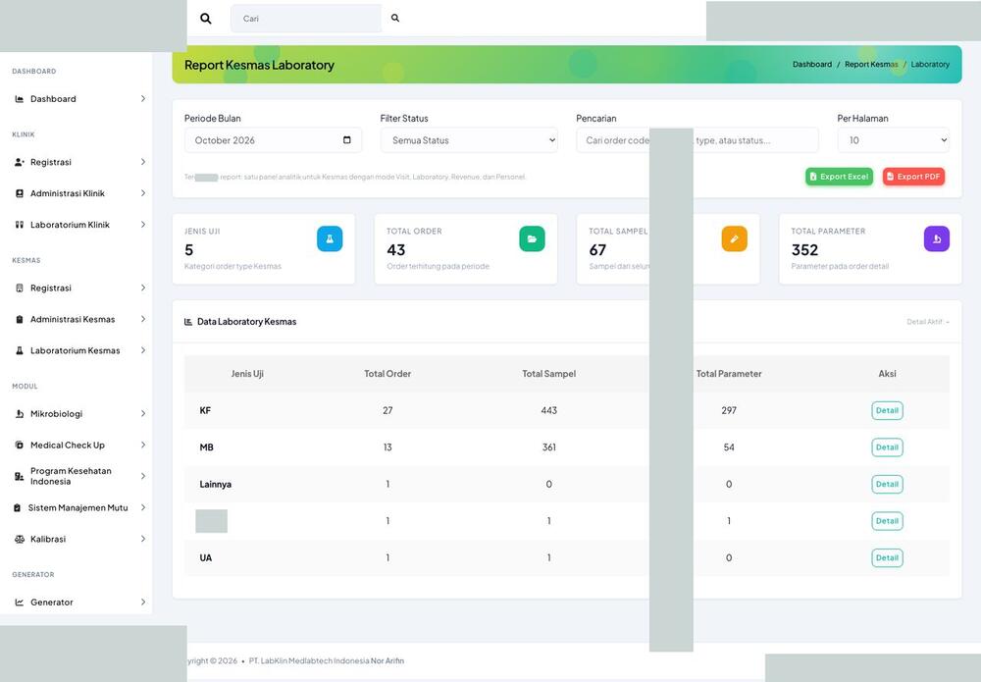Click Program Kesehatan Indonesia icon
Image resolution: width=981 pixels, height=682 pixels.
point(20,476)
